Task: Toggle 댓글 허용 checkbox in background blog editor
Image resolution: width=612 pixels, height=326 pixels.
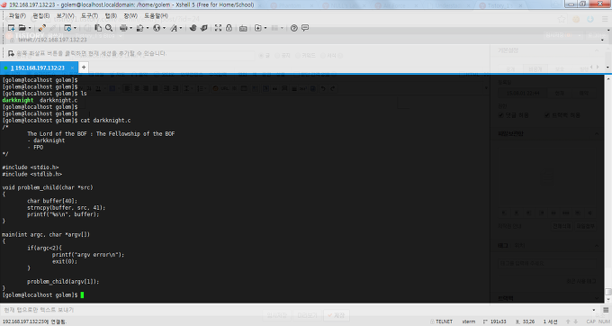Action: tap(501, 115)
